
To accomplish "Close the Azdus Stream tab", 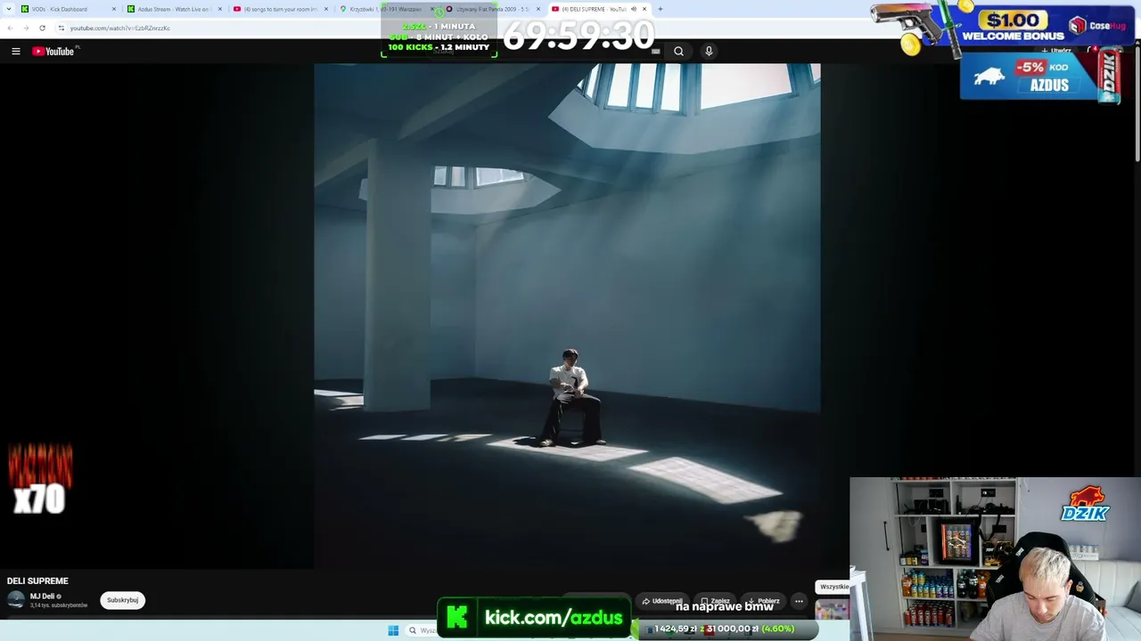I will coord(220,9).
